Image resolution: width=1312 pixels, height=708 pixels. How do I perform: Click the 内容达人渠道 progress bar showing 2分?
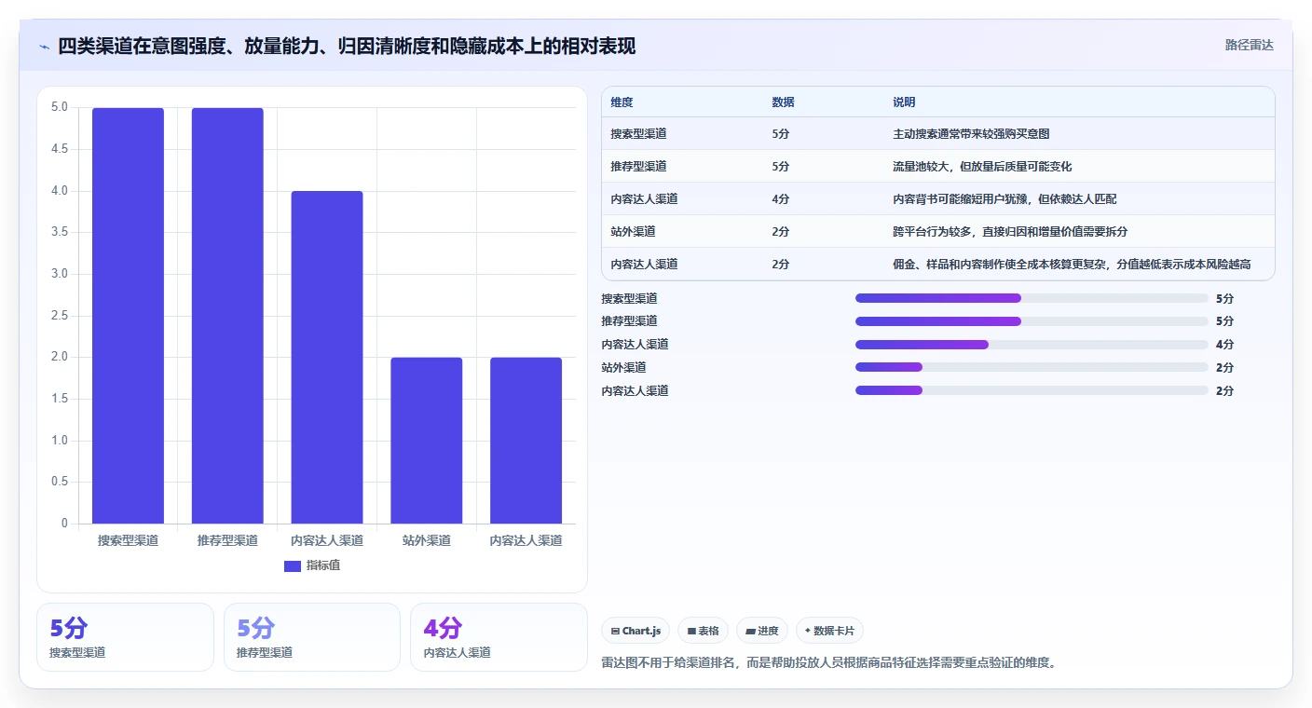[x=1032, y=390]
